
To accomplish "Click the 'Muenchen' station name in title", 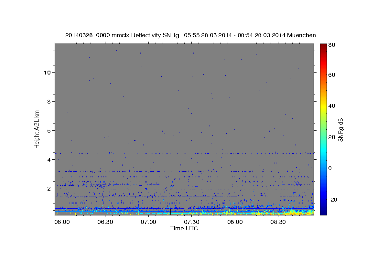I will [301, 35].
